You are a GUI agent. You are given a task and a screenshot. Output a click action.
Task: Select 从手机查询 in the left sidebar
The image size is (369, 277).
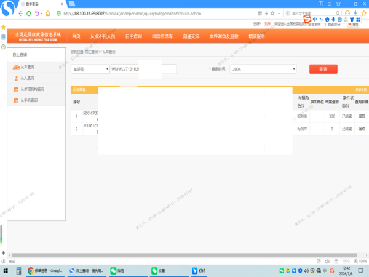(36, 100)
